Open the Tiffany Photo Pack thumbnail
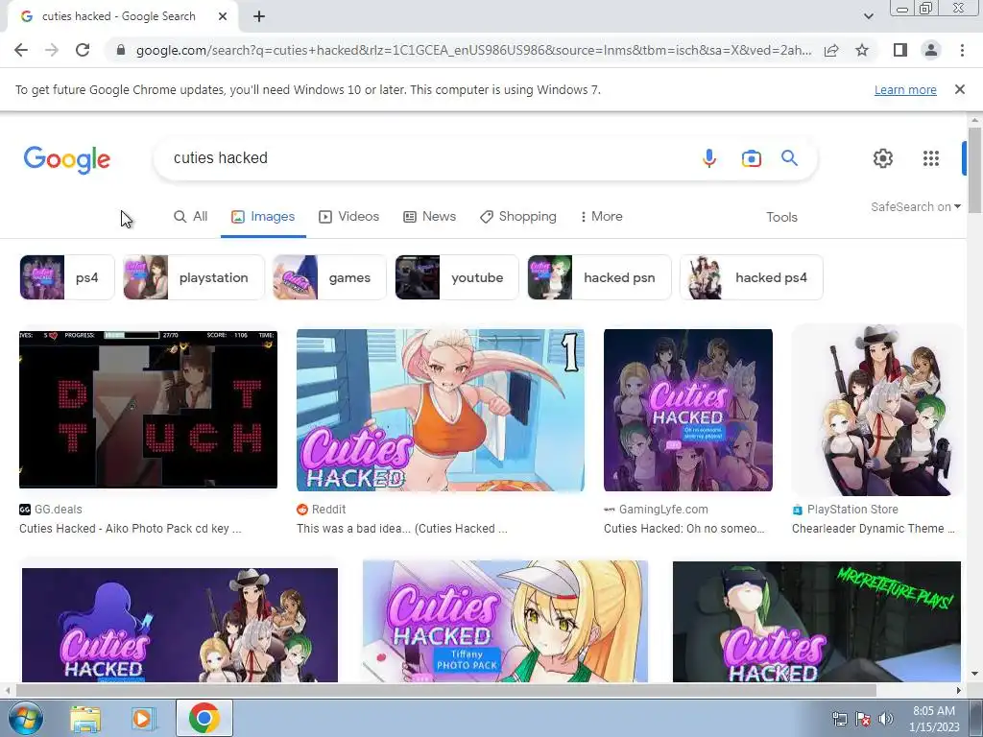This screenshot has height=737, width=983. click(x=505, y=621)
